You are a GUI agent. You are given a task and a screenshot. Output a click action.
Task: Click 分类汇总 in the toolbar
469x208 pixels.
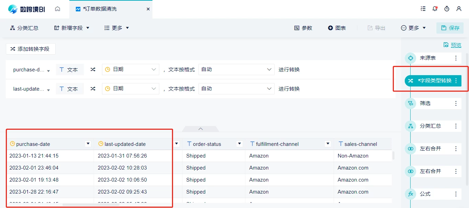coord(24,28)
